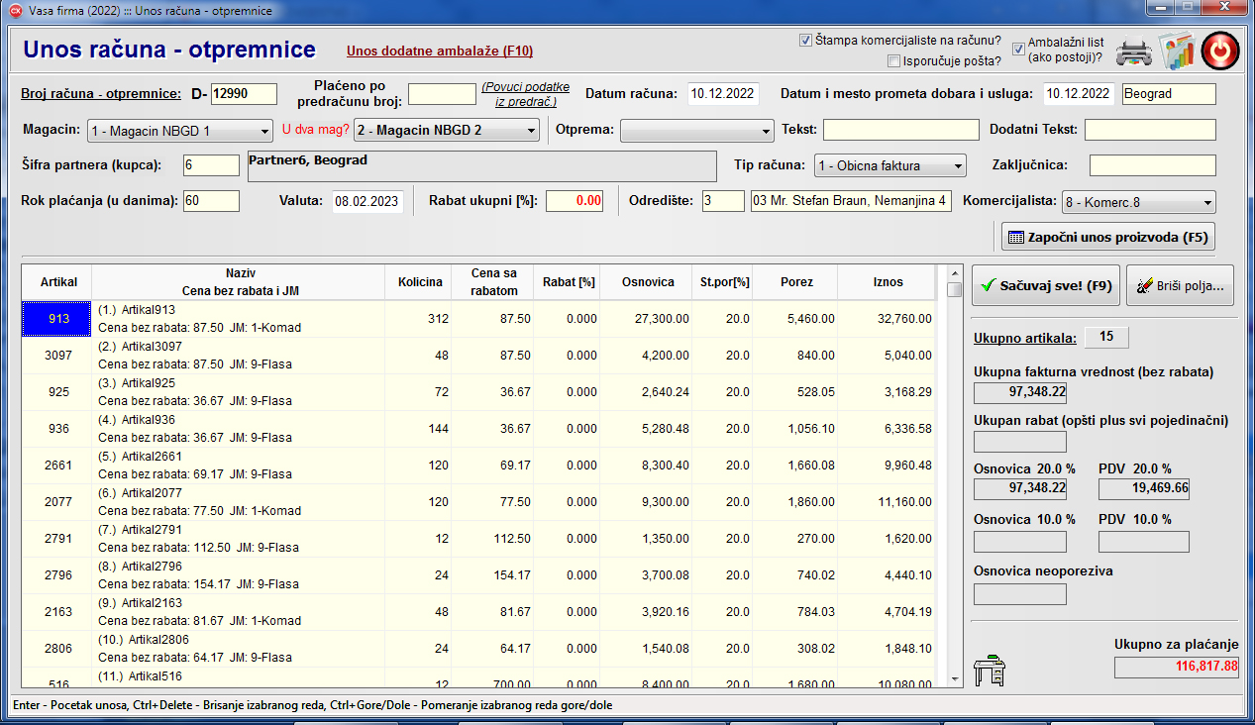The width and height of the screenshot is (1255, 725).
Task: Click the Datum računa date field
Action: [723, 94]
